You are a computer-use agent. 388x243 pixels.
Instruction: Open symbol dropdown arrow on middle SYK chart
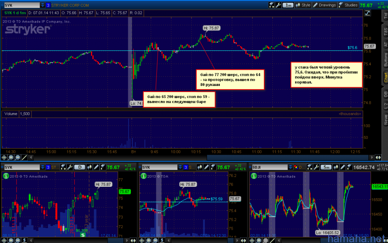[x=180, y=168]
